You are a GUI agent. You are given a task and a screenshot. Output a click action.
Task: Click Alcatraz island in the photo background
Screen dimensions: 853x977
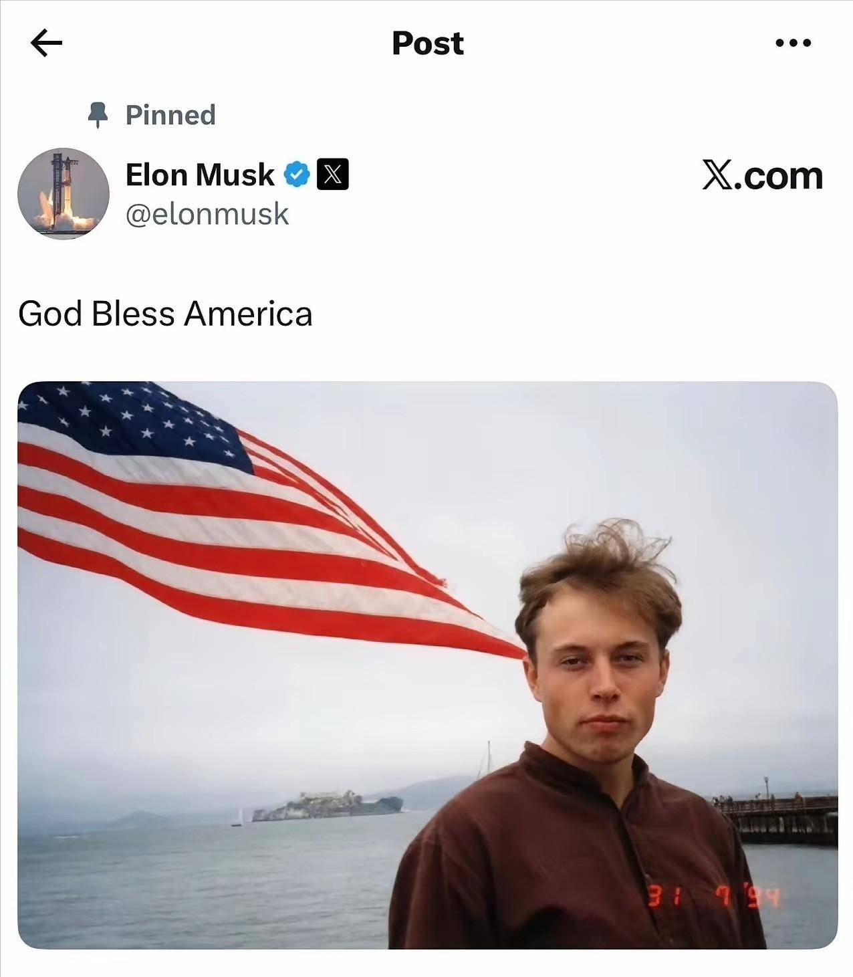327,805
